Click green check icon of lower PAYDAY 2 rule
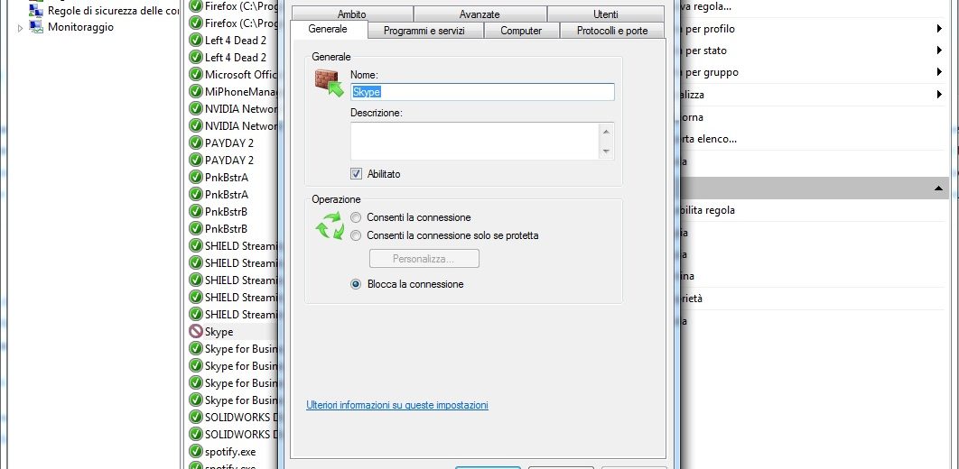 [x=196, y=160]
